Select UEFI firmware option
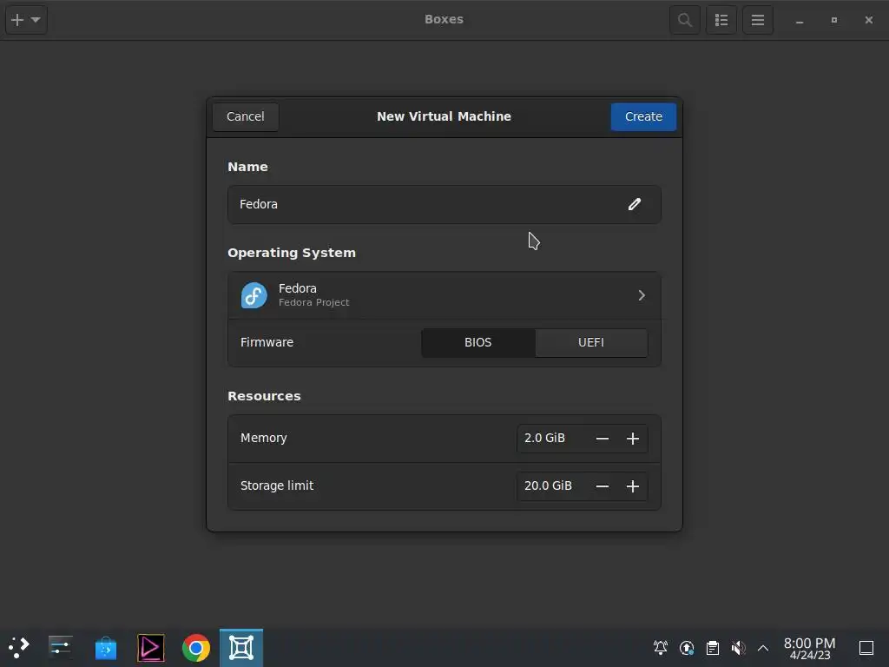 (590, 342)
